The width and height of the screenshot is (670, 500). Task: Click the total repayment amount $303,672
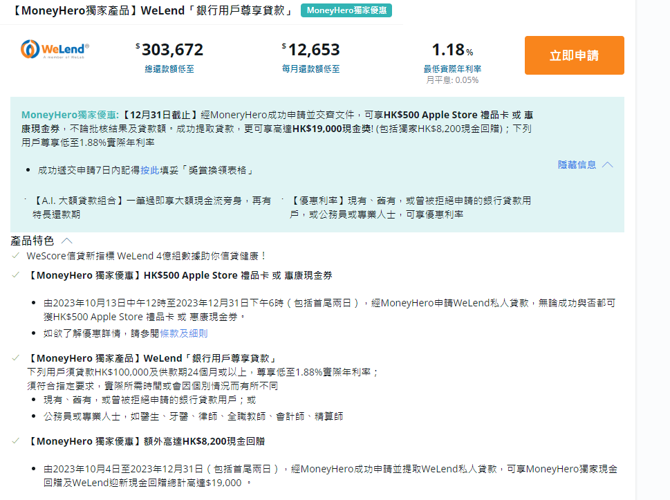(169, 50)
